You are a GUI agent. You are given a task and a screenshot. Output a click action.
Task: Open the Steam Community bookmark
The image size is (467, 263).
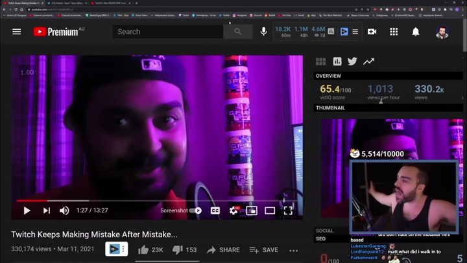358,15
